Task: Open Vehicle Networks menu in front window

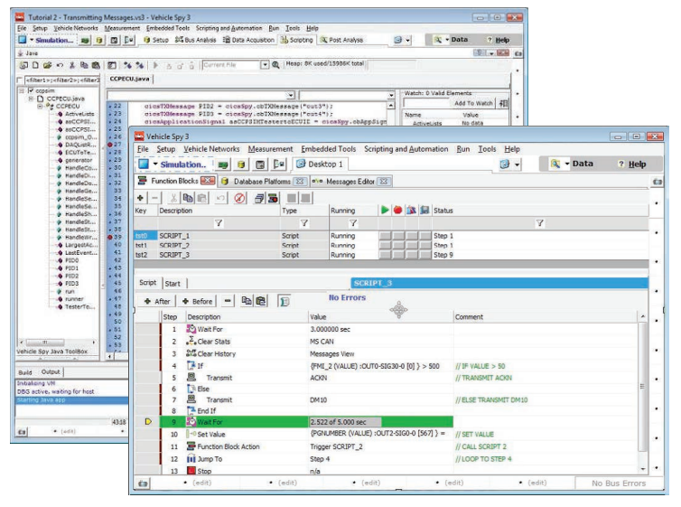Action: 211,149
